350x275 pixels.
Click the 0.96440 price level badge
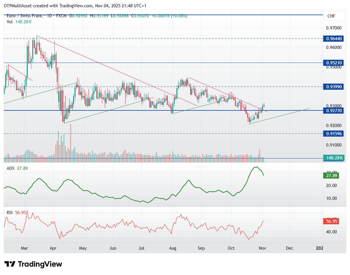point(334,38)
